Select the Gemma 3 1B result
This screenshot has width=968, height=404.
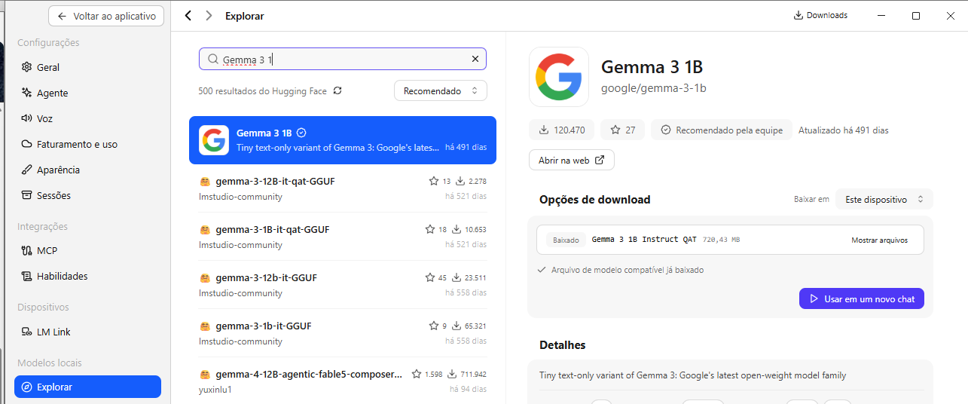pyautogui.click(x=343, y=140)
